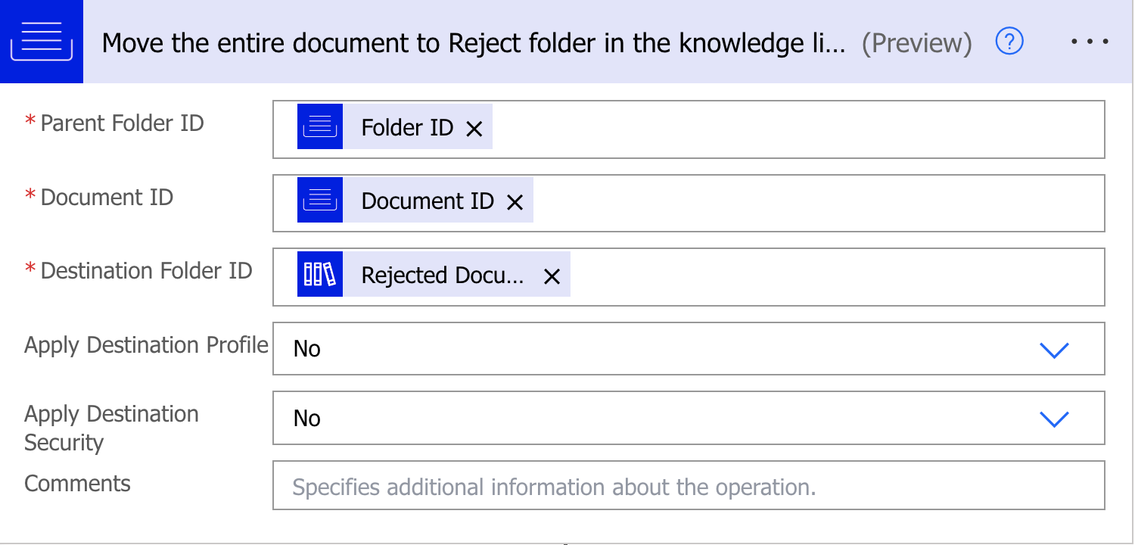
Task: Click the Folder ID token icon
Action: tap(320, 126)
